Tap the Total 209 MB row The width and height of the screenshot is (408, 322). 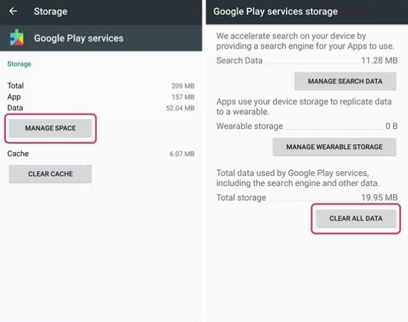(x=100, y=86)
